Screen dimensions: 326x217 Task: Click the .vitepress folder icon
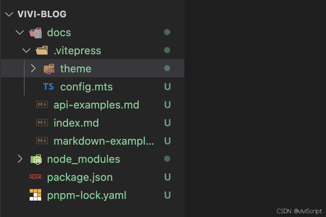[42, 51]
